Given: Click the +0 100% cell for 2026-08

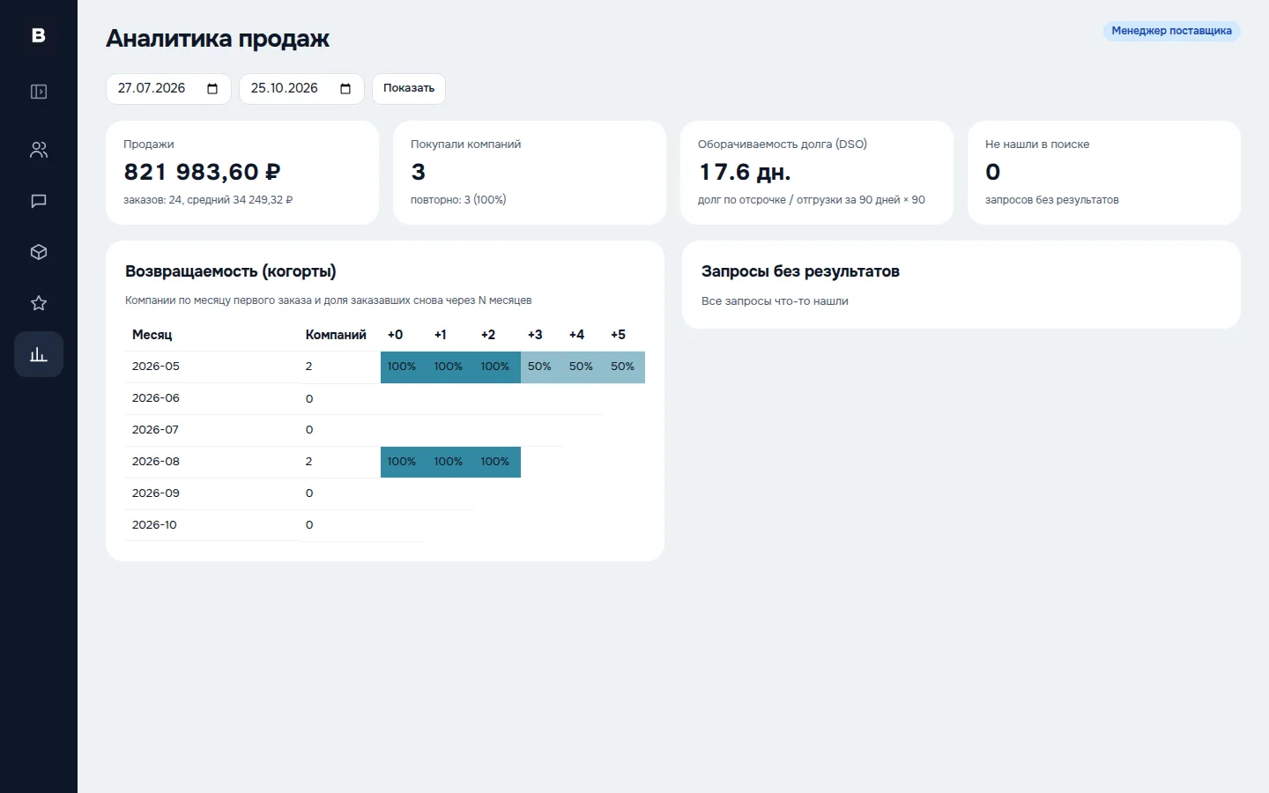Looking at the screenshot, I should (x=402, y=462).
